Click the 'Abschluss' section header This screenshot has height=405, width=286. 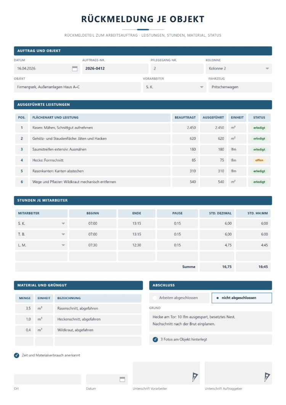click(210, 285)
